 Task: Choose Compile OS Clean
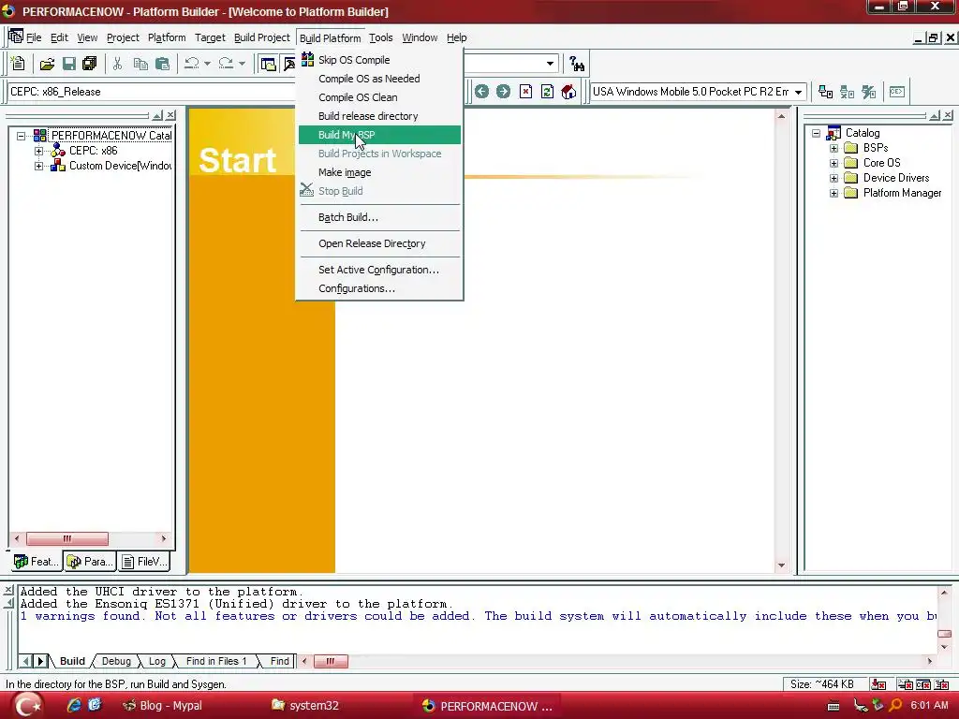pos(379,97)
